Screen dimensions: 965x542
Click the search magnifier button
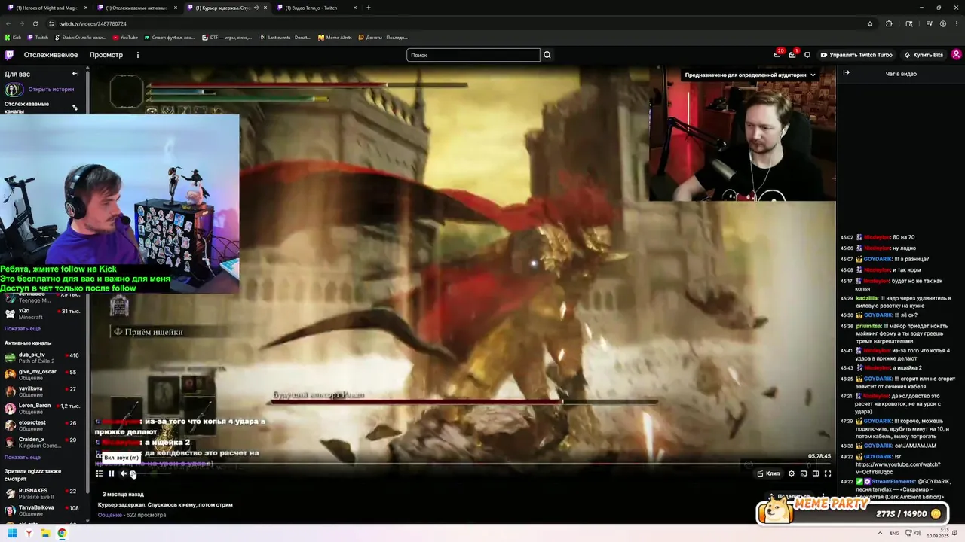pos(547,55)
